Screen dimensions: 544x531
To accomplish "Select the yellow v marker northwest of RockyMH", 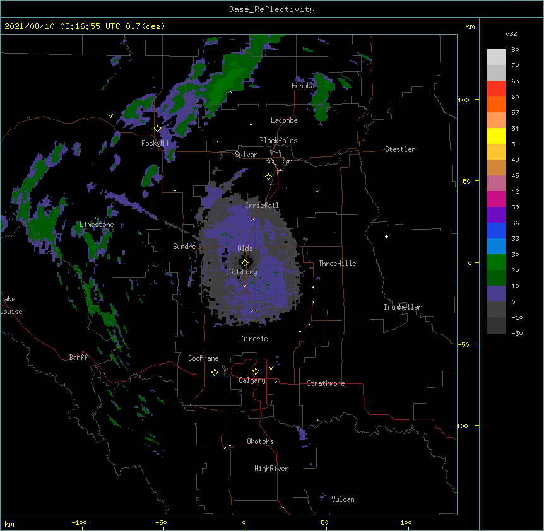I will [110, 116].
